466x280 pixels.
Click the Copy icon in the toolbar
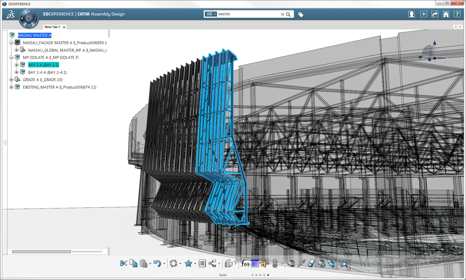(133, 264)
